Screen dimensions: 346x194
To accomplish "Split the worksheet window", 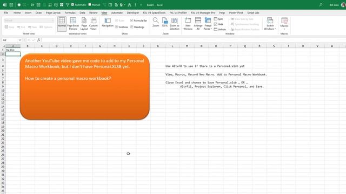I will point(218,19).
